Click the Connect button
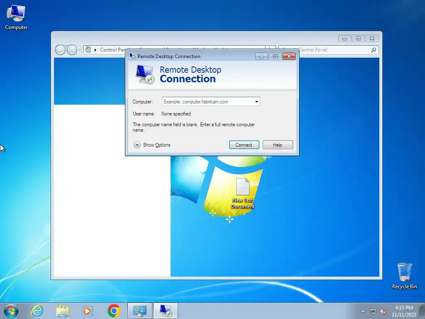 click(244, 145)
